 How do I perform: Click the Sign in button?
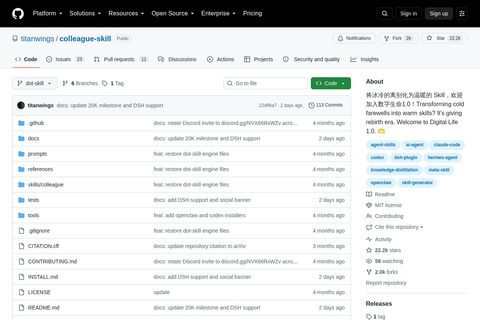[408, 14]
